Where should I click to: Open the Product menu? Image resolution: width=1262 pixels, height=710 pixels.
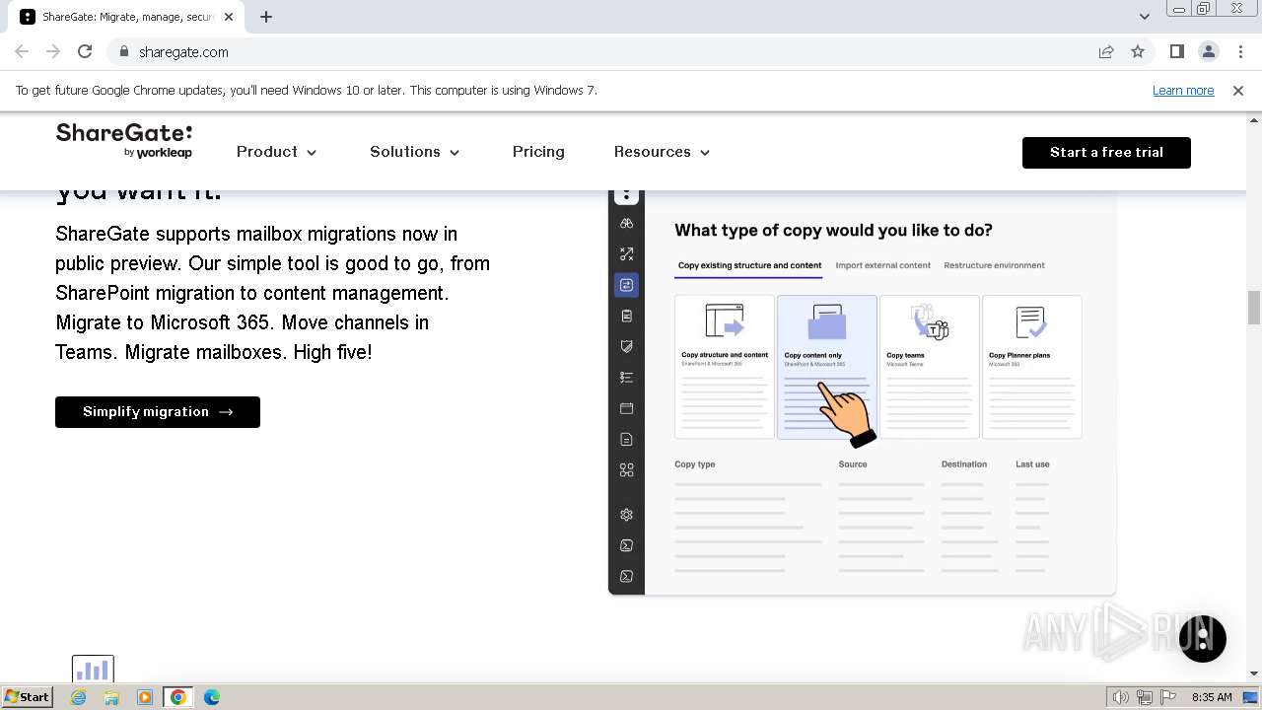coord(276,152)
